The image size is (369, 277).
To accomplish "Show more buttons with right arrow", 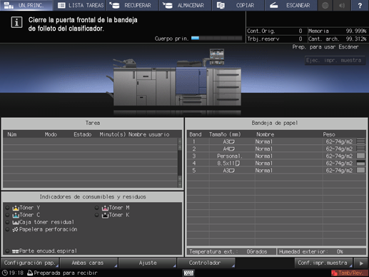I will coord(361,263).
